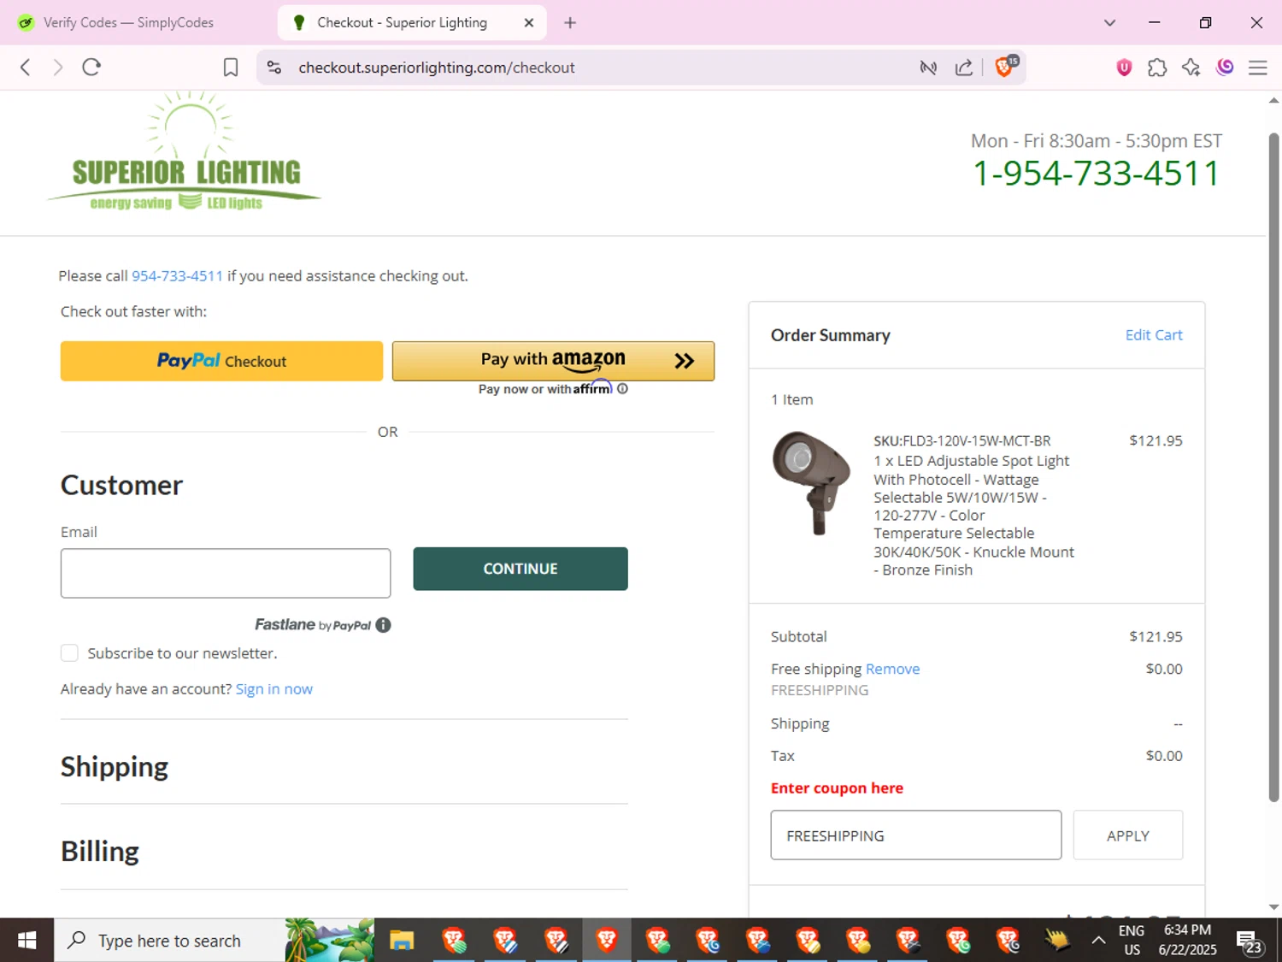1282x962 pixels.
Task: Open the Bitwarden shield extension icon
Action: click(1124, 68)
